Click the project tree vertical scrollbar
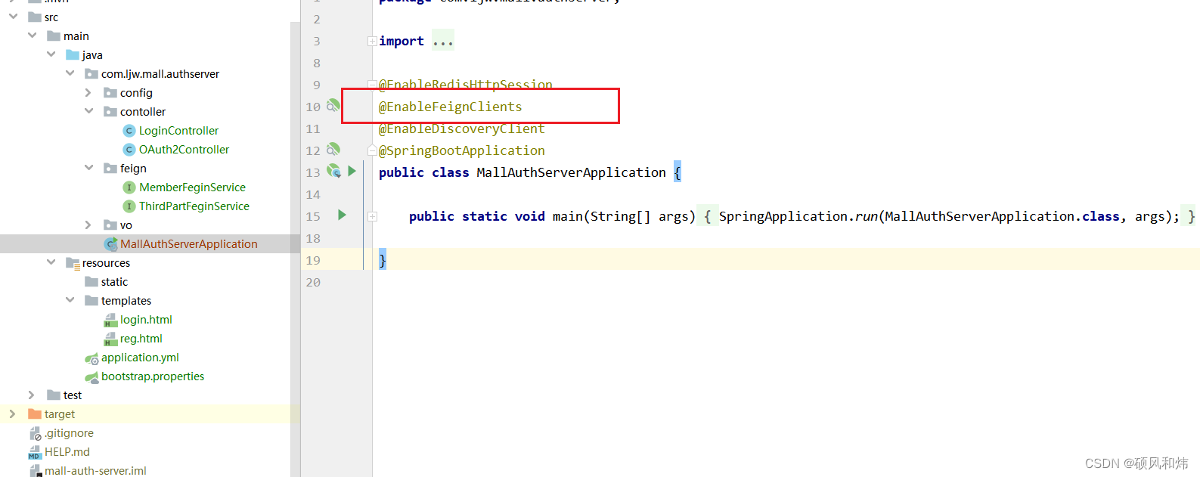 point(295,249)
